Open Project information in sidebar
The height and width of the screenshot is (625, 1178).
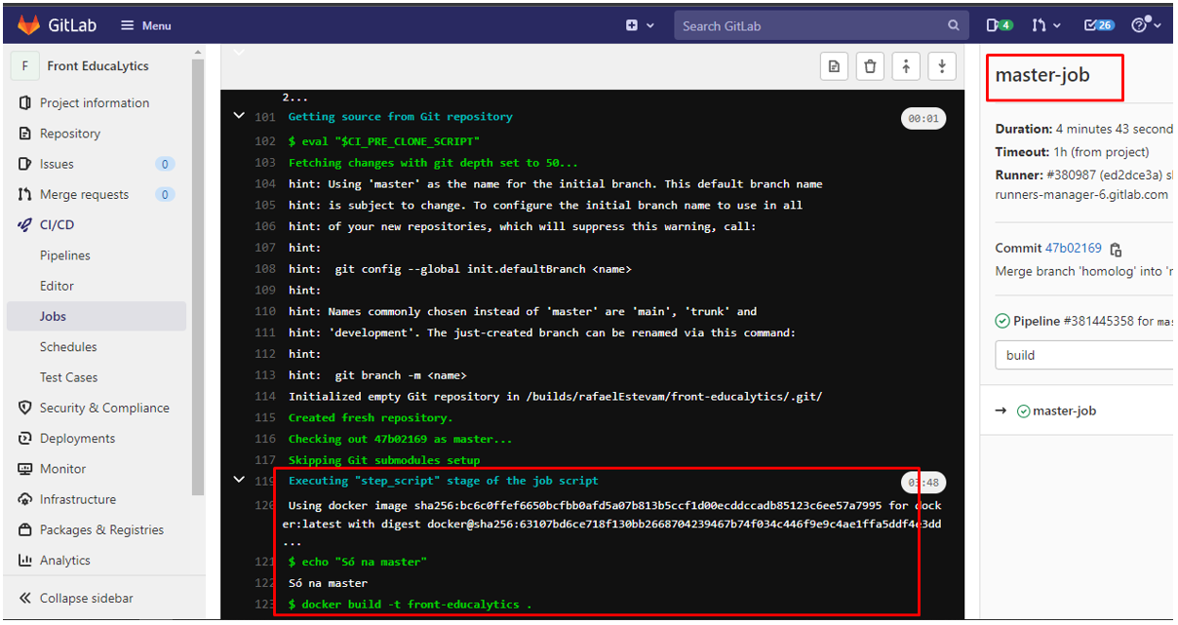95,102
